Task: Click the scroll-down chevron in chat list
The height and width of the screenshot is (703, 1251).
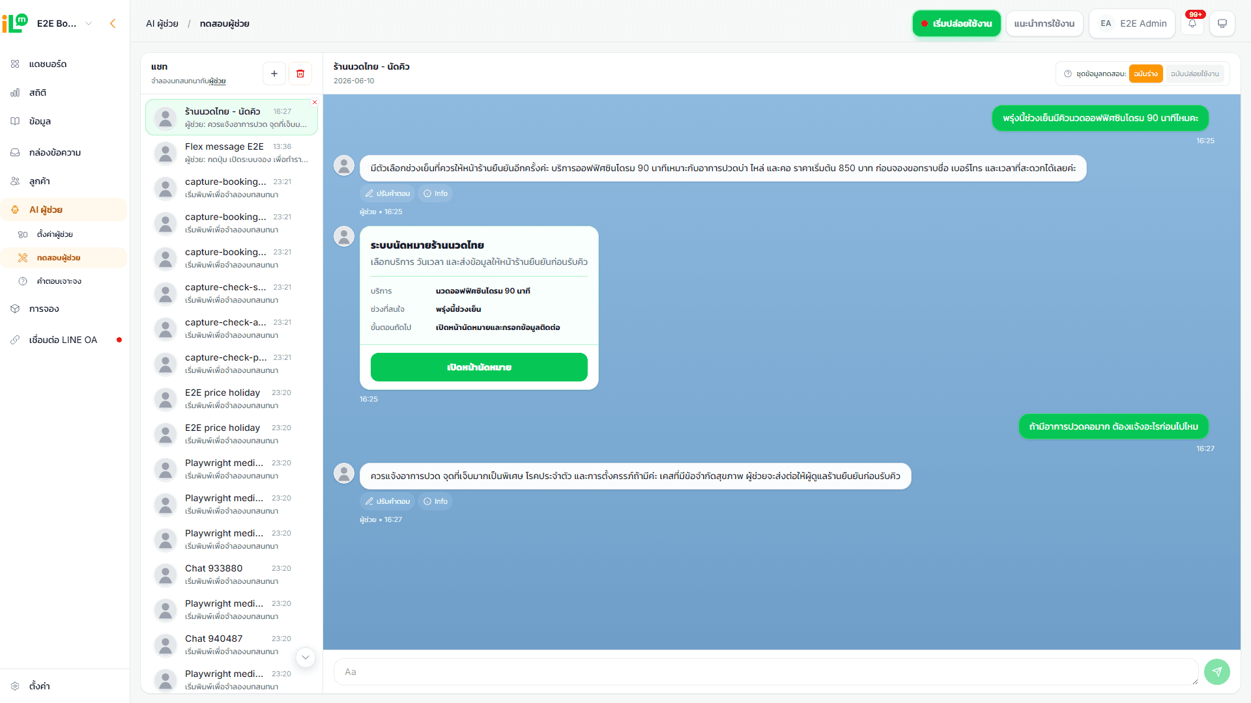Action: pos(306,657)
